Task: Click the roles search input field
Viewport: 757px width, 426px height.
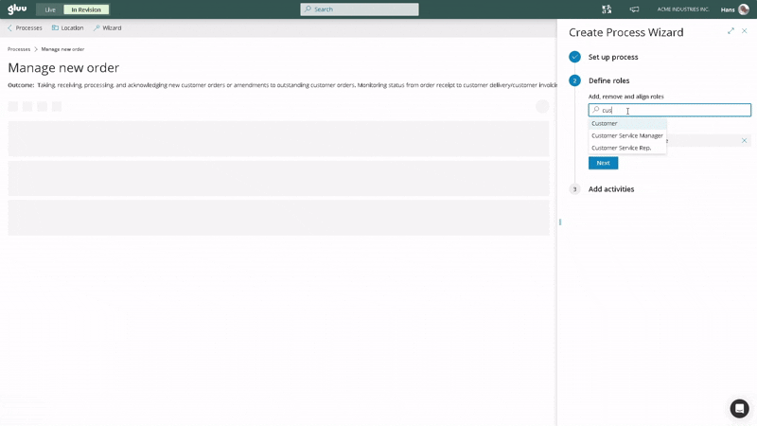Action: click(672, 110)
